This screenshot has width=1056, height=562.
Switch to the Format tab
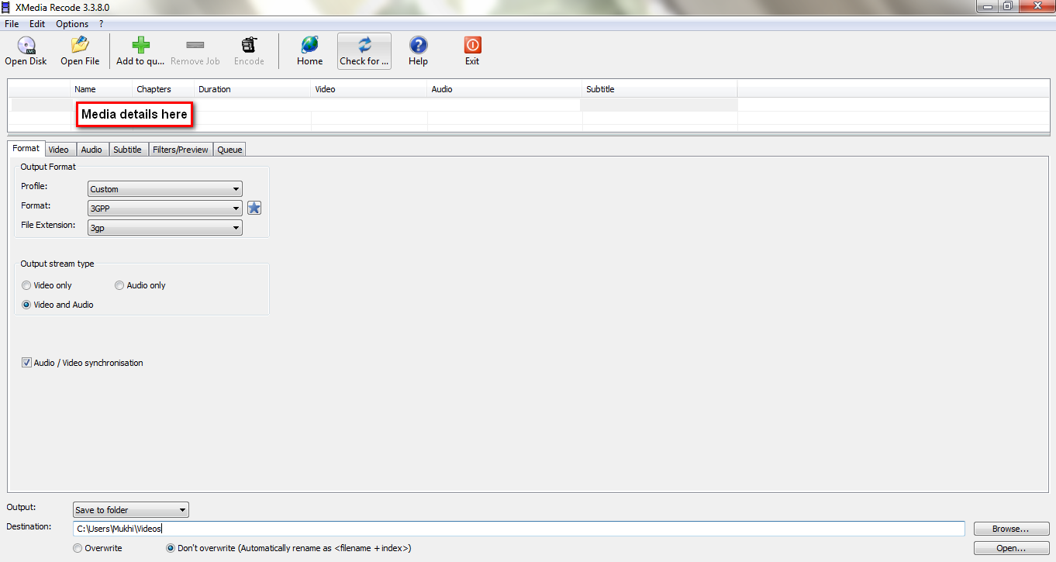pyautogui.click(x=26, y=148)
